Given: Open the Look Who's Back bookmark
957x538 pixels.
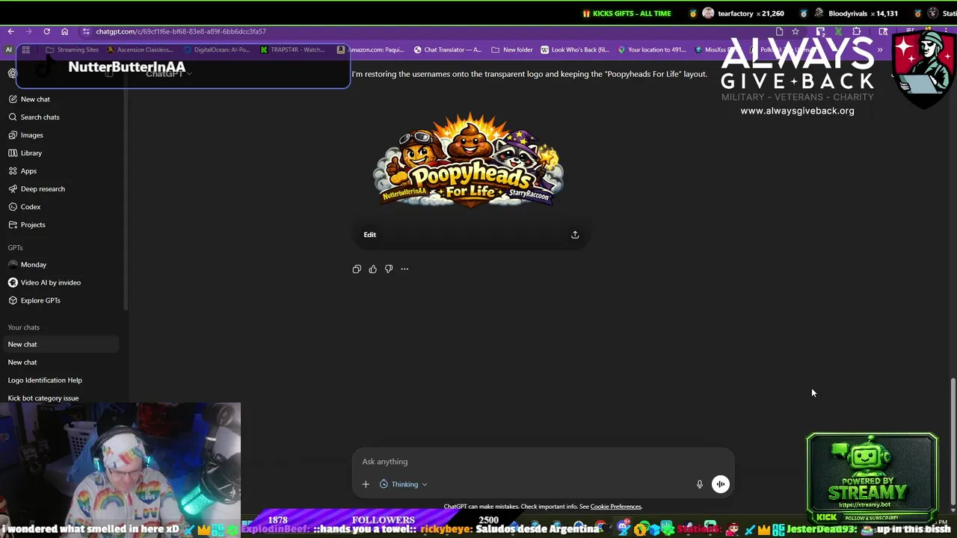Looking at the screenshot, I should pos(575,50).
